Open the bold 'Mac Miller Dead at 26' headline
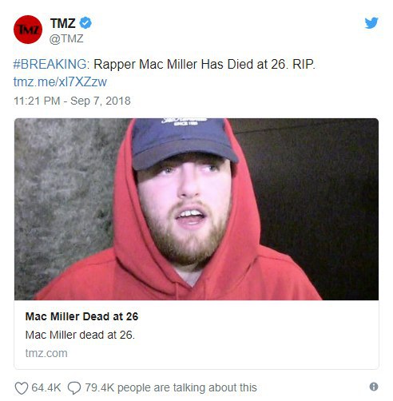Viewport: 393px width, 401px height. [x=81, y=316]
